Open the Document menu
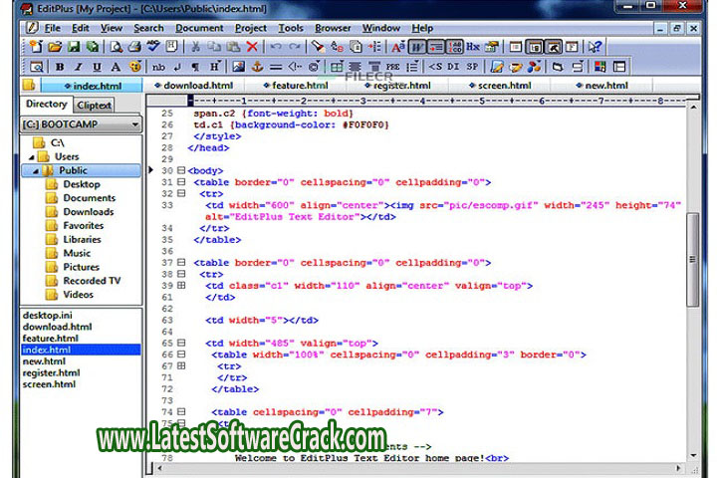This screenshot has width=717, height=478. point(199,28)
